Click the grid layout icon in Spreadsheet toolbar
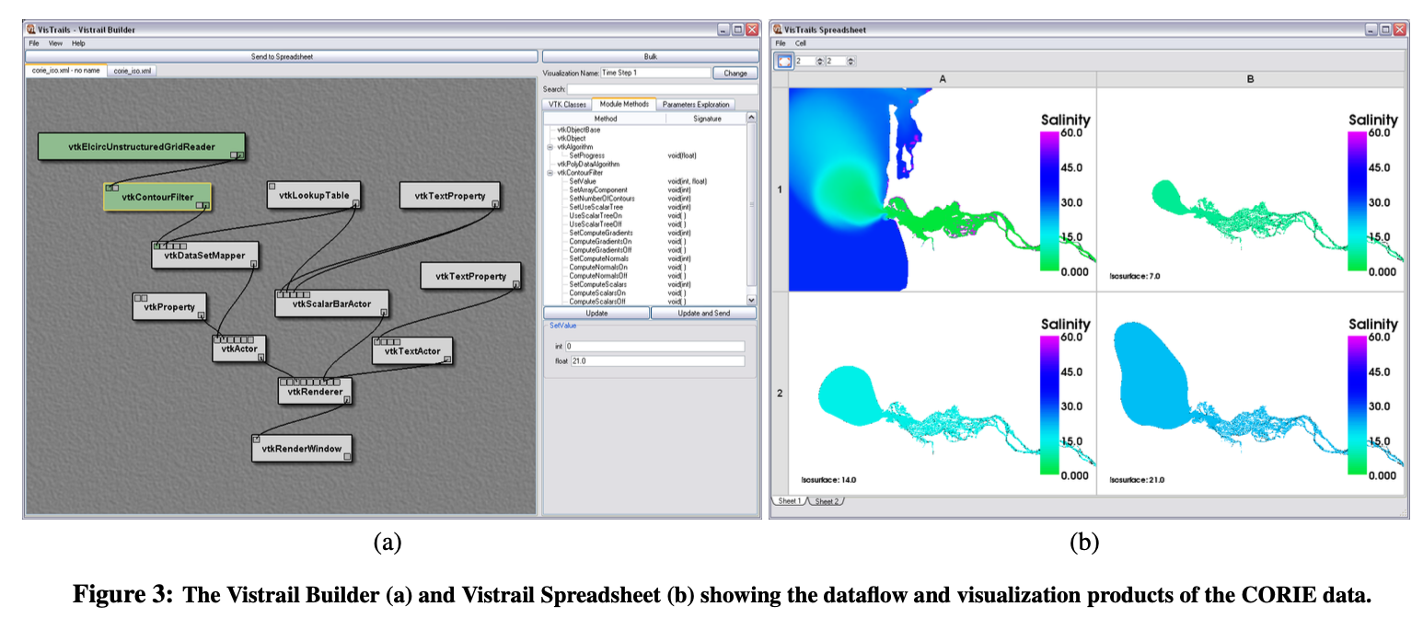This screenshot has height=618, width=1423. tap(784, 62)
